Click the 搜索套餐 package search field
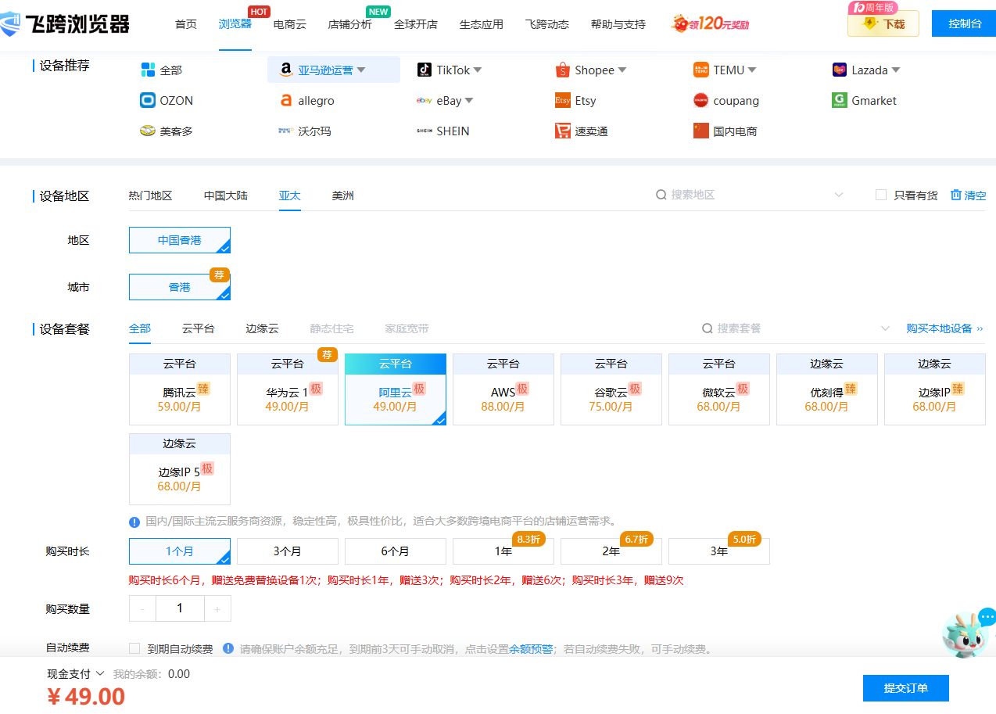Image resolution: width=996 pixels, height=714 pixels. click(790, 328)
